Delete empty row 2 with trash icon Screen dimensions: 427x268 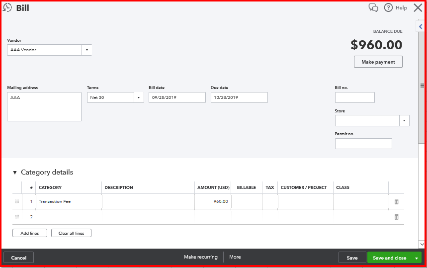click(397, 217)
